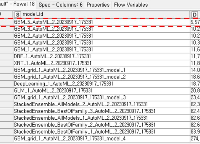Switch to the Properties tab
Viewport: 200px width, 144px height.
click(98, 5)
